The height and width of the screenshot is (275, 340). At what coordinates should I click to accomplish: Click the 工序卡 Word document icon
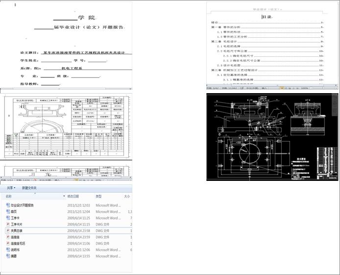point(8,218)
